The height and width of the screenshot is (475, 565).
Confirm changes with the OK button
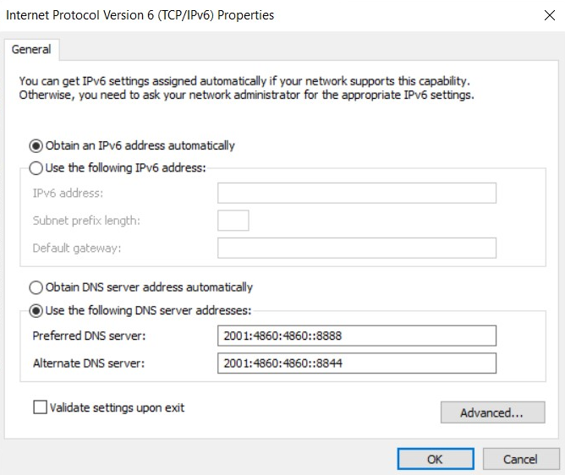(x=436, y=459)
